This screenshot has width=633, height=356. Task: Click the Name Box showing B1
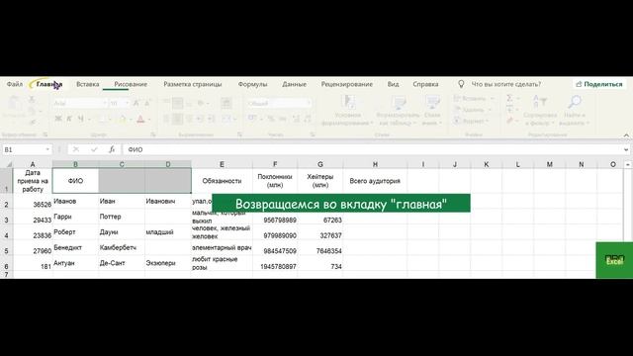tap(24, 149)
